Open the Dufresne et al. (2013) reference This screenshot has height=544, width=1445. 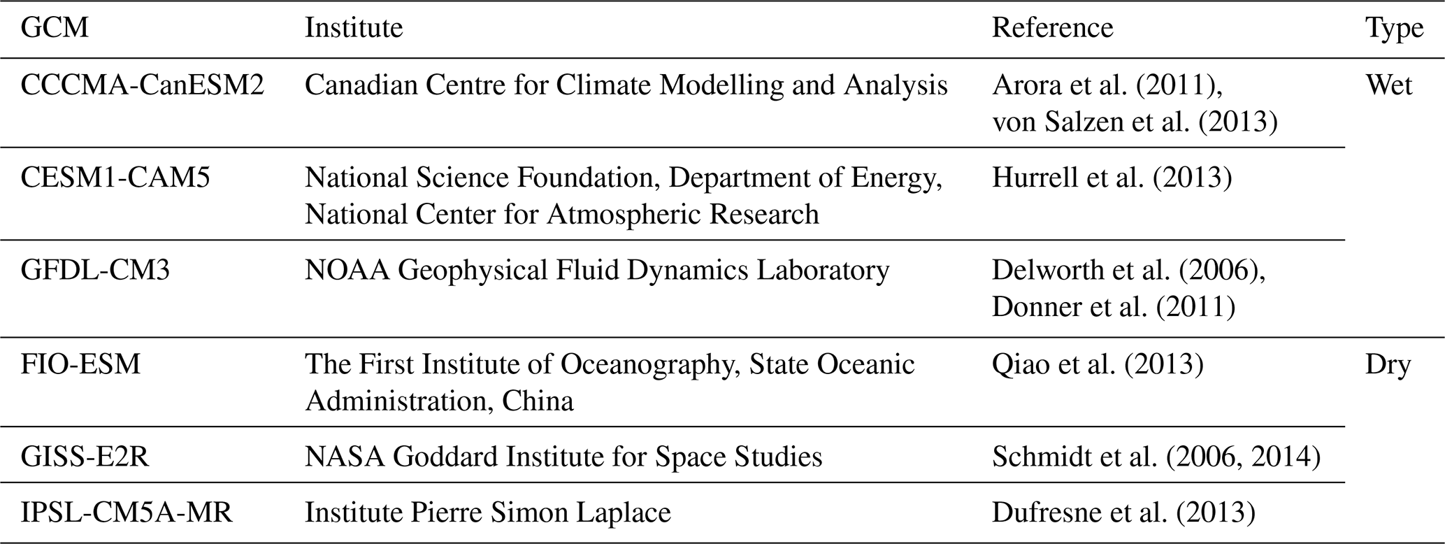1123,513
